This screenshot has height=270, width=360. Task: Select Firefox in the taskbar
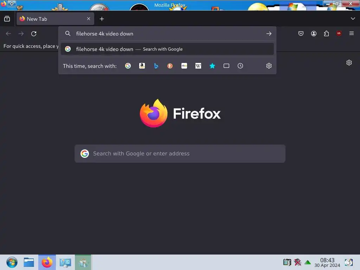coord(47,262)
